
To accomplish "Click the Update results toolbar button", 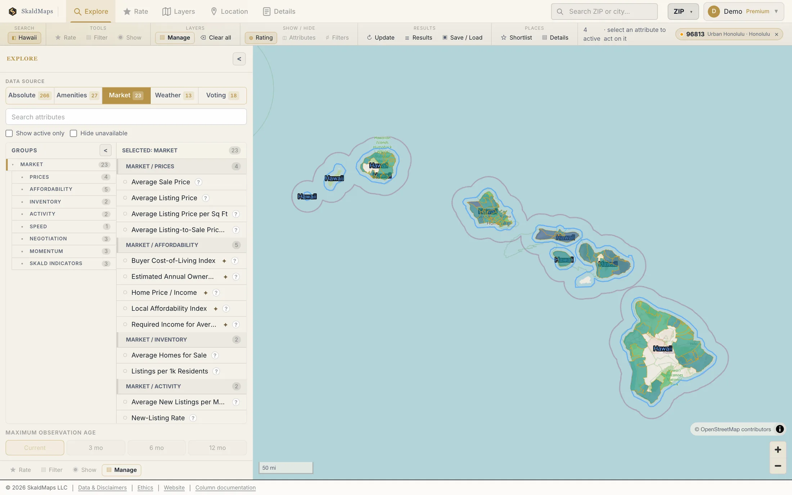I will pyautogui.click(x=381, y=38).
